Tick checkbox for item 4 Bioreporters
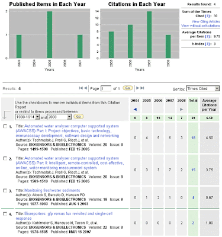The width and height of the screenshot is (222, 237). click(x=5, y=214)
